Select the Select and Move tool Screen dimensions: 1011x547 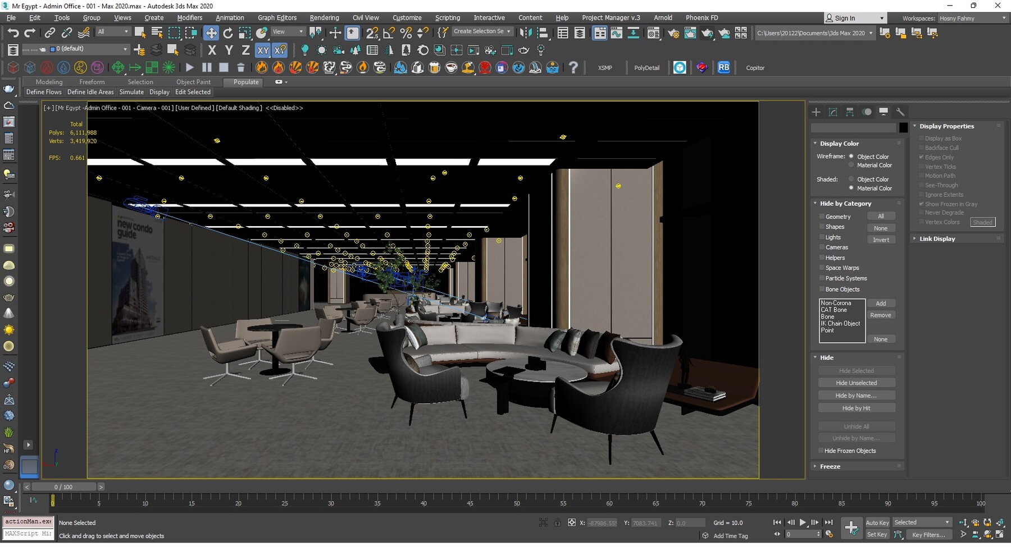click(212, 33)
